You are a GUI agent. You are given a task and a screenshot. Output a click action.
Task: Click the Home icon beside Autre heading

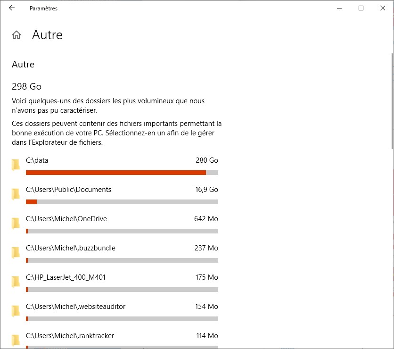coord(16,35)
